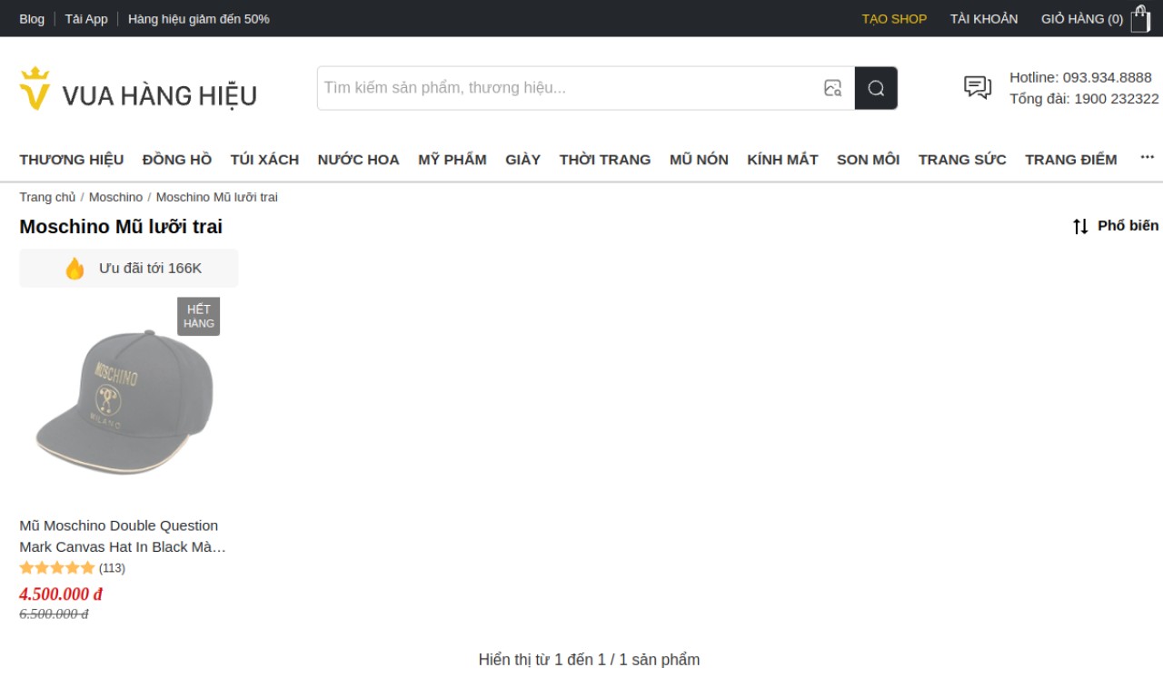The width and height of the screenshot is (1163, 697).
Task: Open the Moschino cap product thumbnail
Action: click(124, 401)
